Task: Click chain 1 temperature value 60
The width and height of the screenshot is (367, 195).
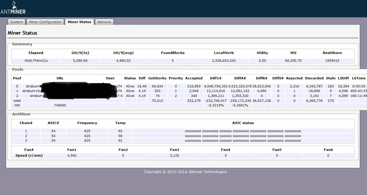Action: point(120,131)
